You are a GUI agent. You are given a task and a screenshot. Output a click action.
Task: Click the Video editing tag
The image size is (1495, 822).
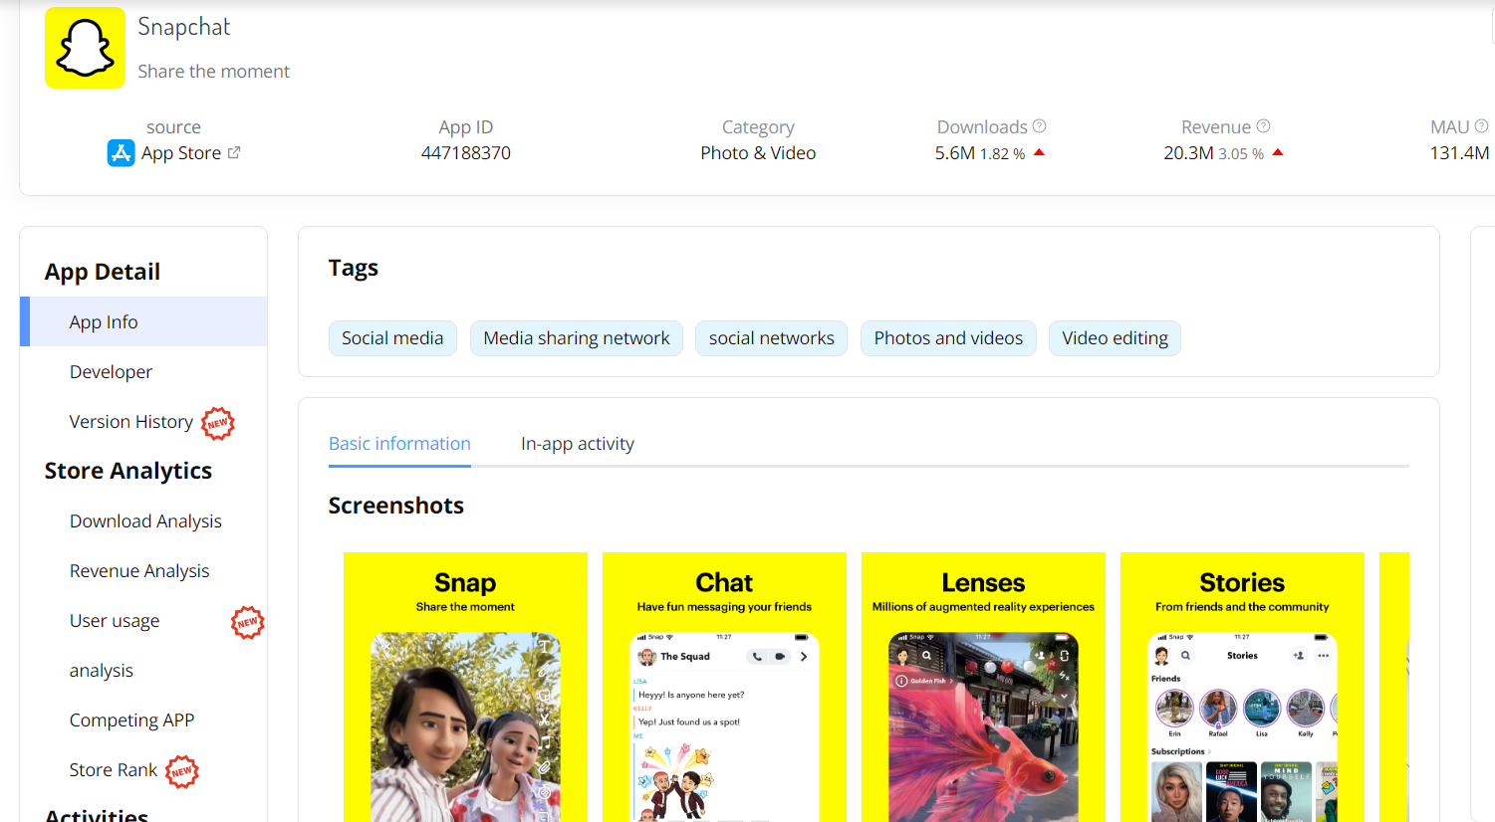pos(1115,337)
